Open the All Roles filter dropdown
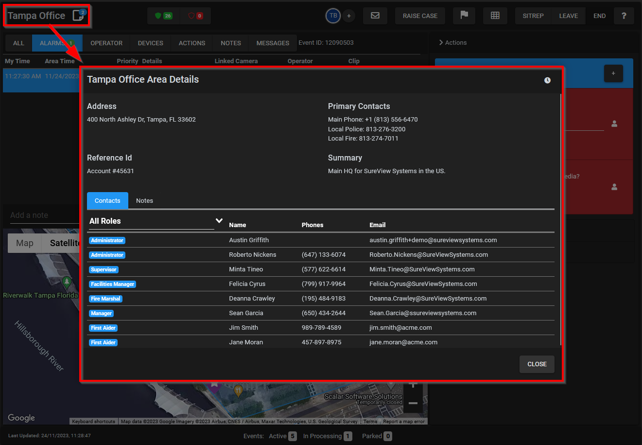Viewport: 642px width, 445px height. (x=156, y=221)
